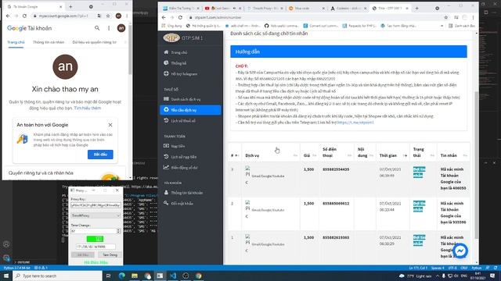501x281 pixels.
Task: Switch to the Tinsoft Proxy browser tab
Action: click(265, 9)
